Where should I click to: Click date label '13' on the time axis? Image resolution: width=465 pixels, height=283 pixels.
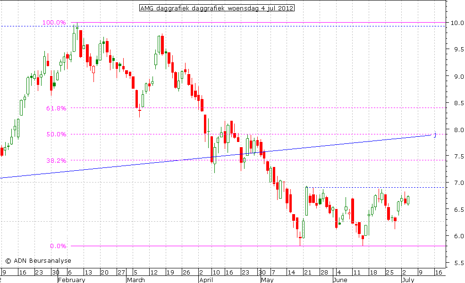point(88,272)
